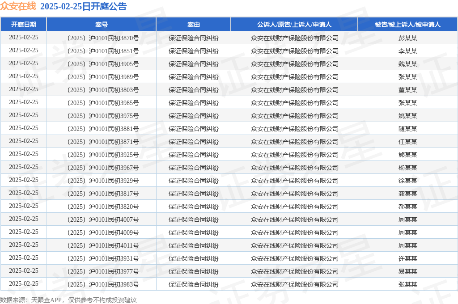The height and width of the screenshot is (304, 458).
Task: Click 周某某 in the 4011号 row
Action: [x=408, y=245]
